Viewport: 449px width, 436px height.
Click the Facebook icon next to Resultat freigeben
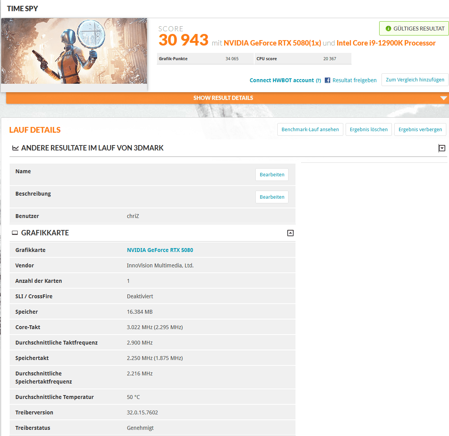[x=327, y=80]
